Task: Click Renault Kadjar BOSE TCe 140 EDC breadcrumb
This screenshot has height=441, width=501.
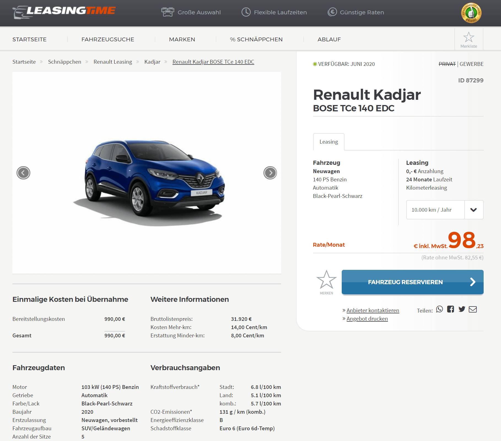Action: 213,62
